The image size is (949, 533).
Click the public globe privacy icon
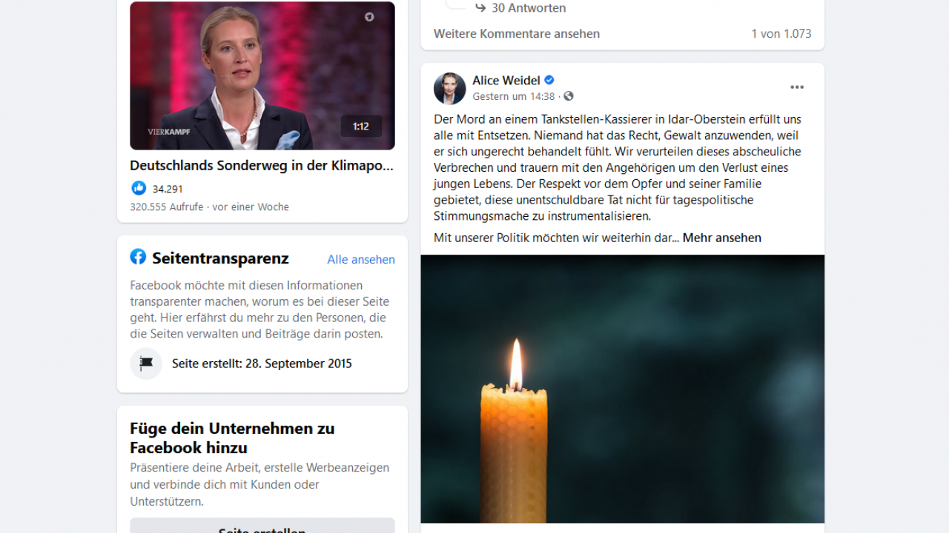point(569,96)
